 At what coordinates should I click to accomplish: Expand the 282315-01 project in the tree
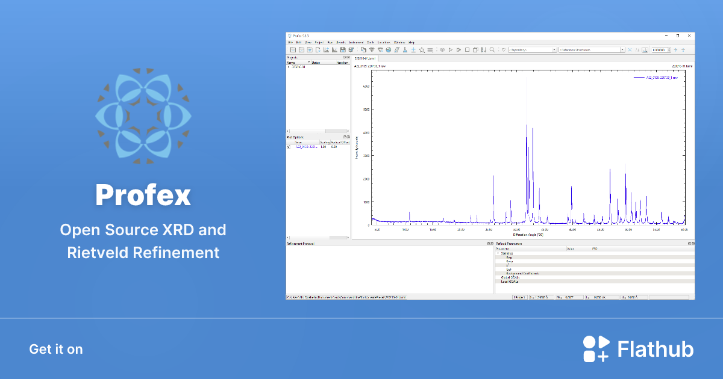point(289,66)
